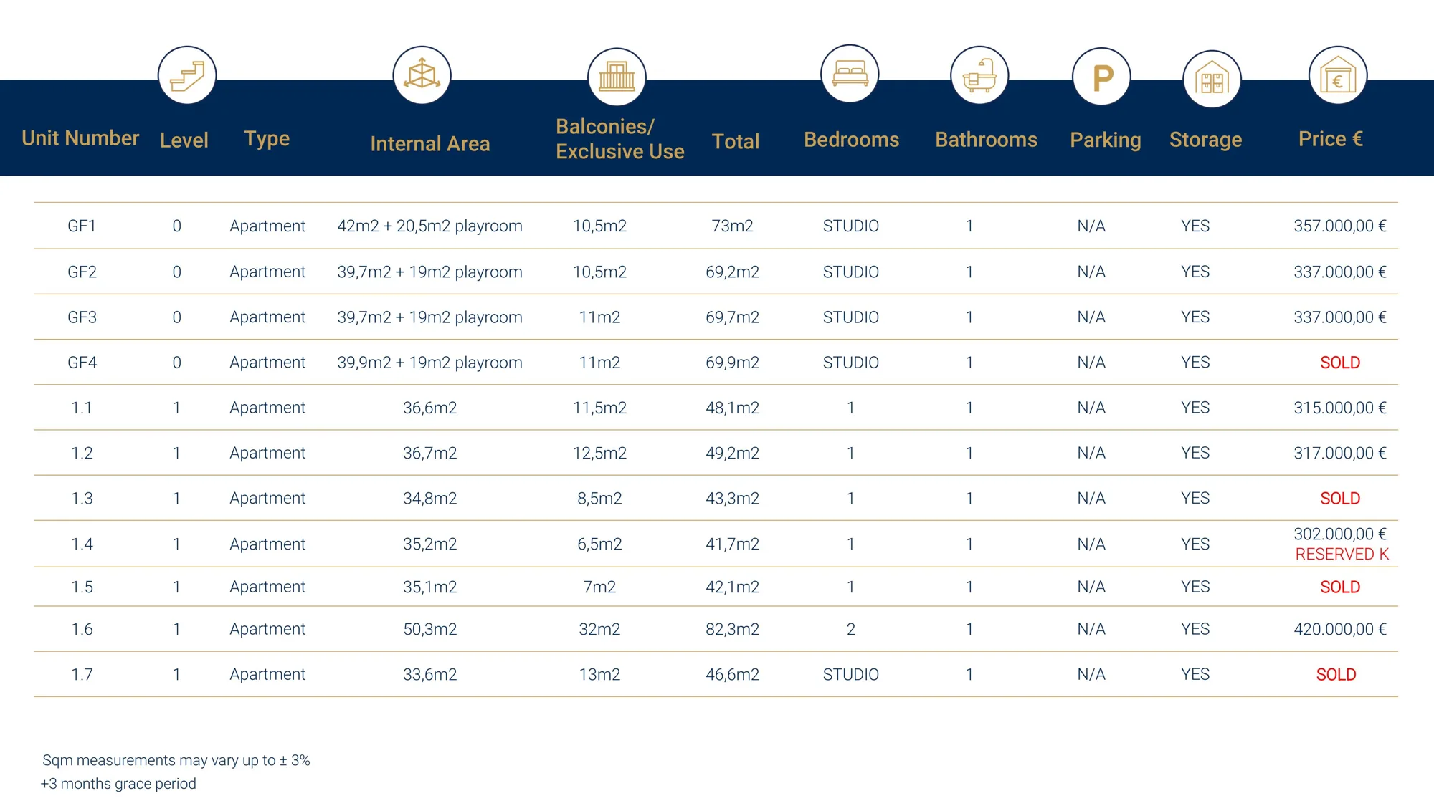Click the SOLD label for unit 1.7
Viewport: 1434px width, 806px height.
[x=1336, y=674]
